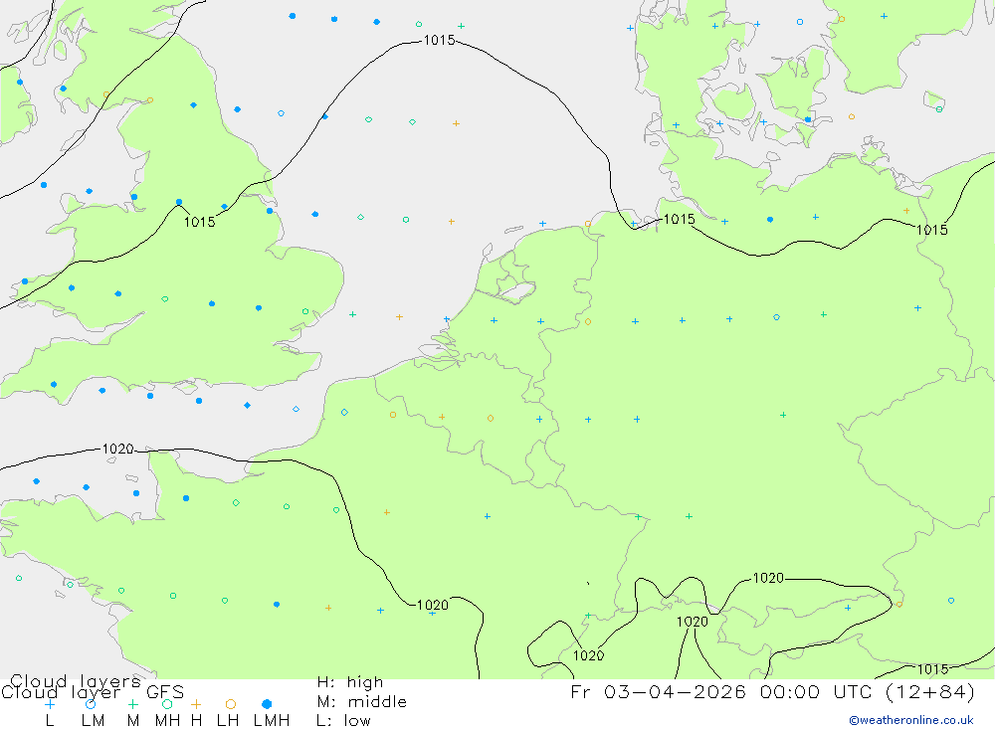Click the blue plus L legend symbol
Screen dimensions: 995x729
(x=50, y=704)
